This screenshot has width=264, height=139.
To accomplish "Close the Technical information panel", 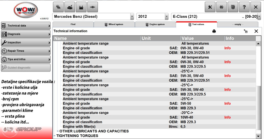I will pyautogui.click(x=256, y=31).
